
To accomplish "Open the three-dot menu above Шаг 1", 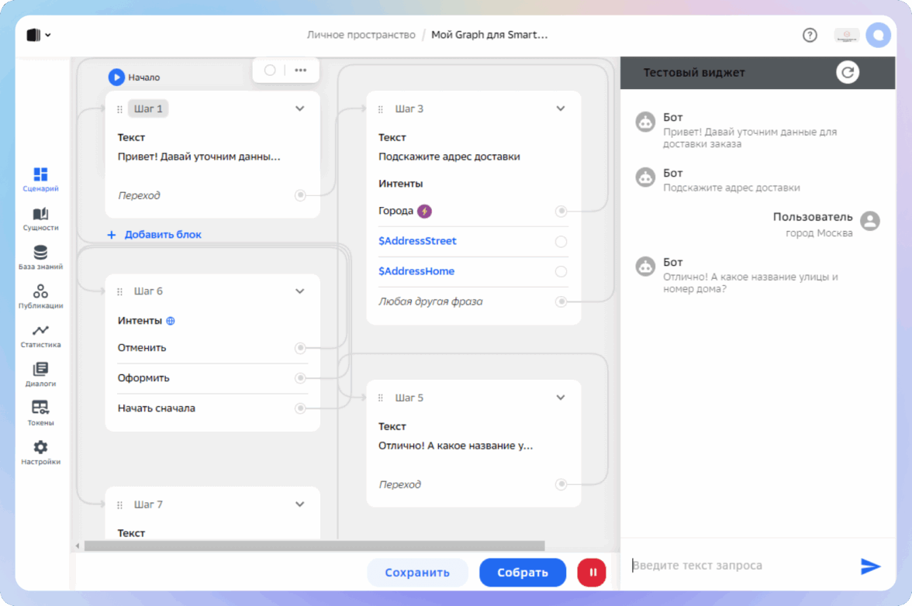I will [x=301, y=71].
